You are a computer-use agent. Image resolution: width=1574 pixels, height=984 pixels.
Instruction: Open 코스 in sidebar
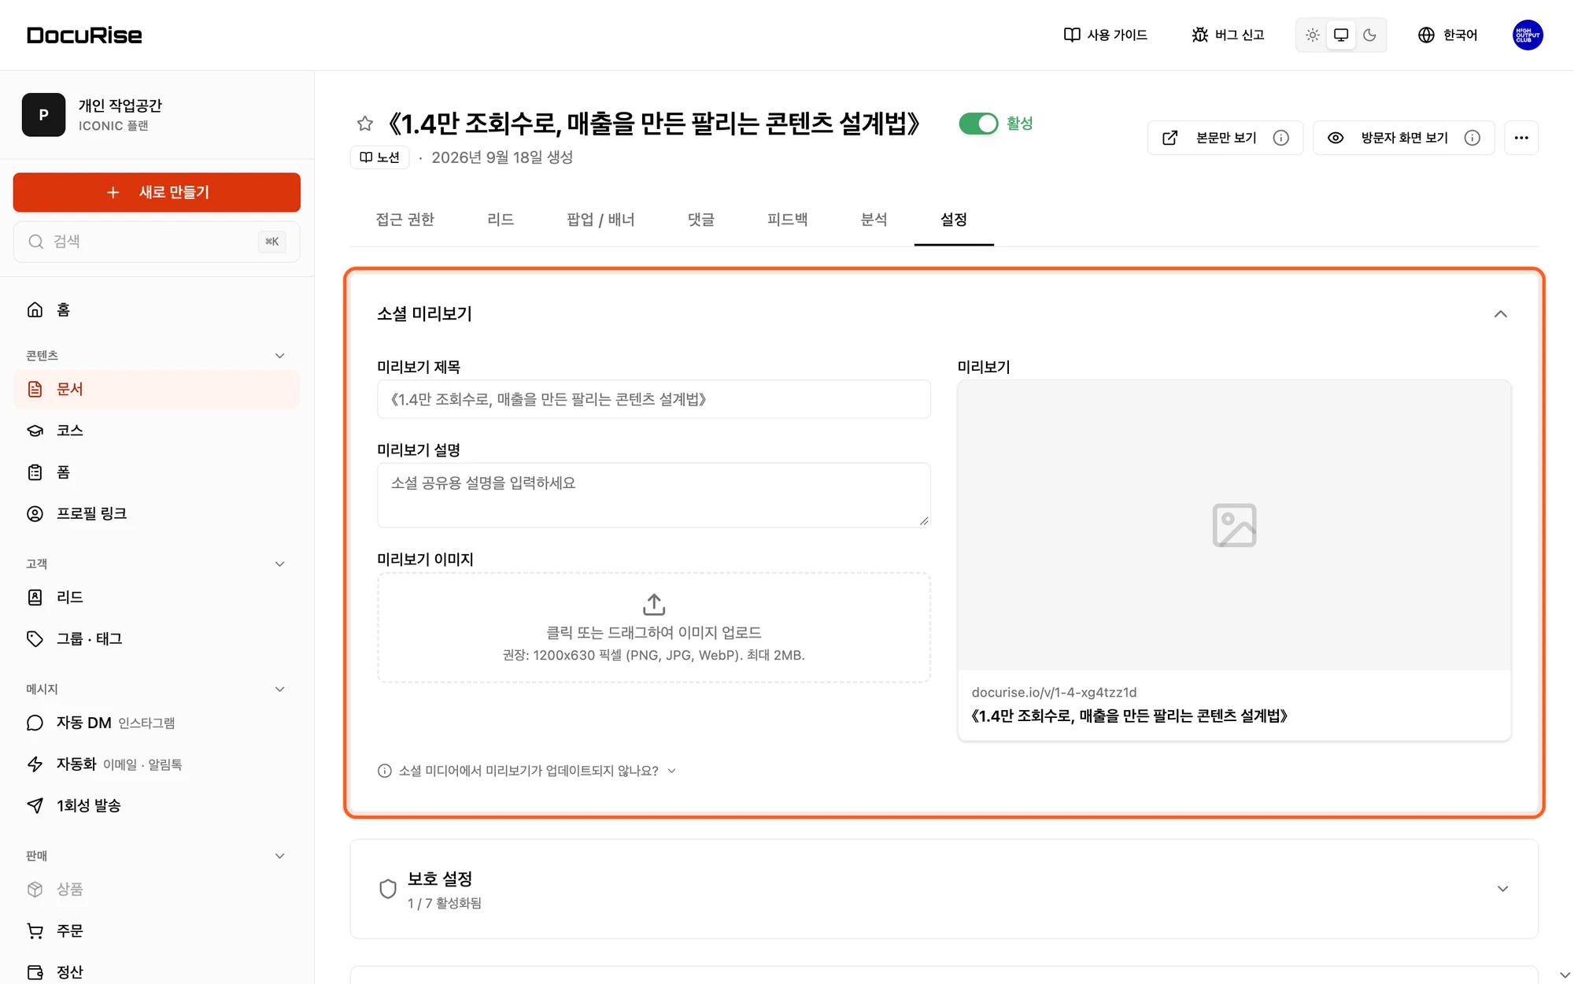[157, 431]
